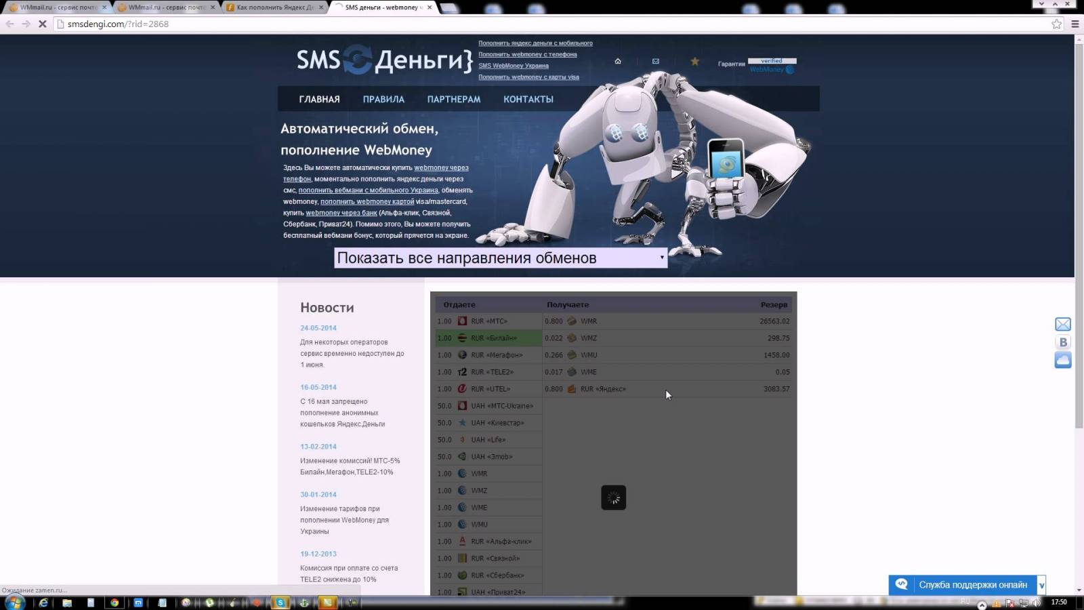Switch to 'Как пополнить Яндекс' browser tab
Screen dimensions: 1084x610
pos(274,7)
